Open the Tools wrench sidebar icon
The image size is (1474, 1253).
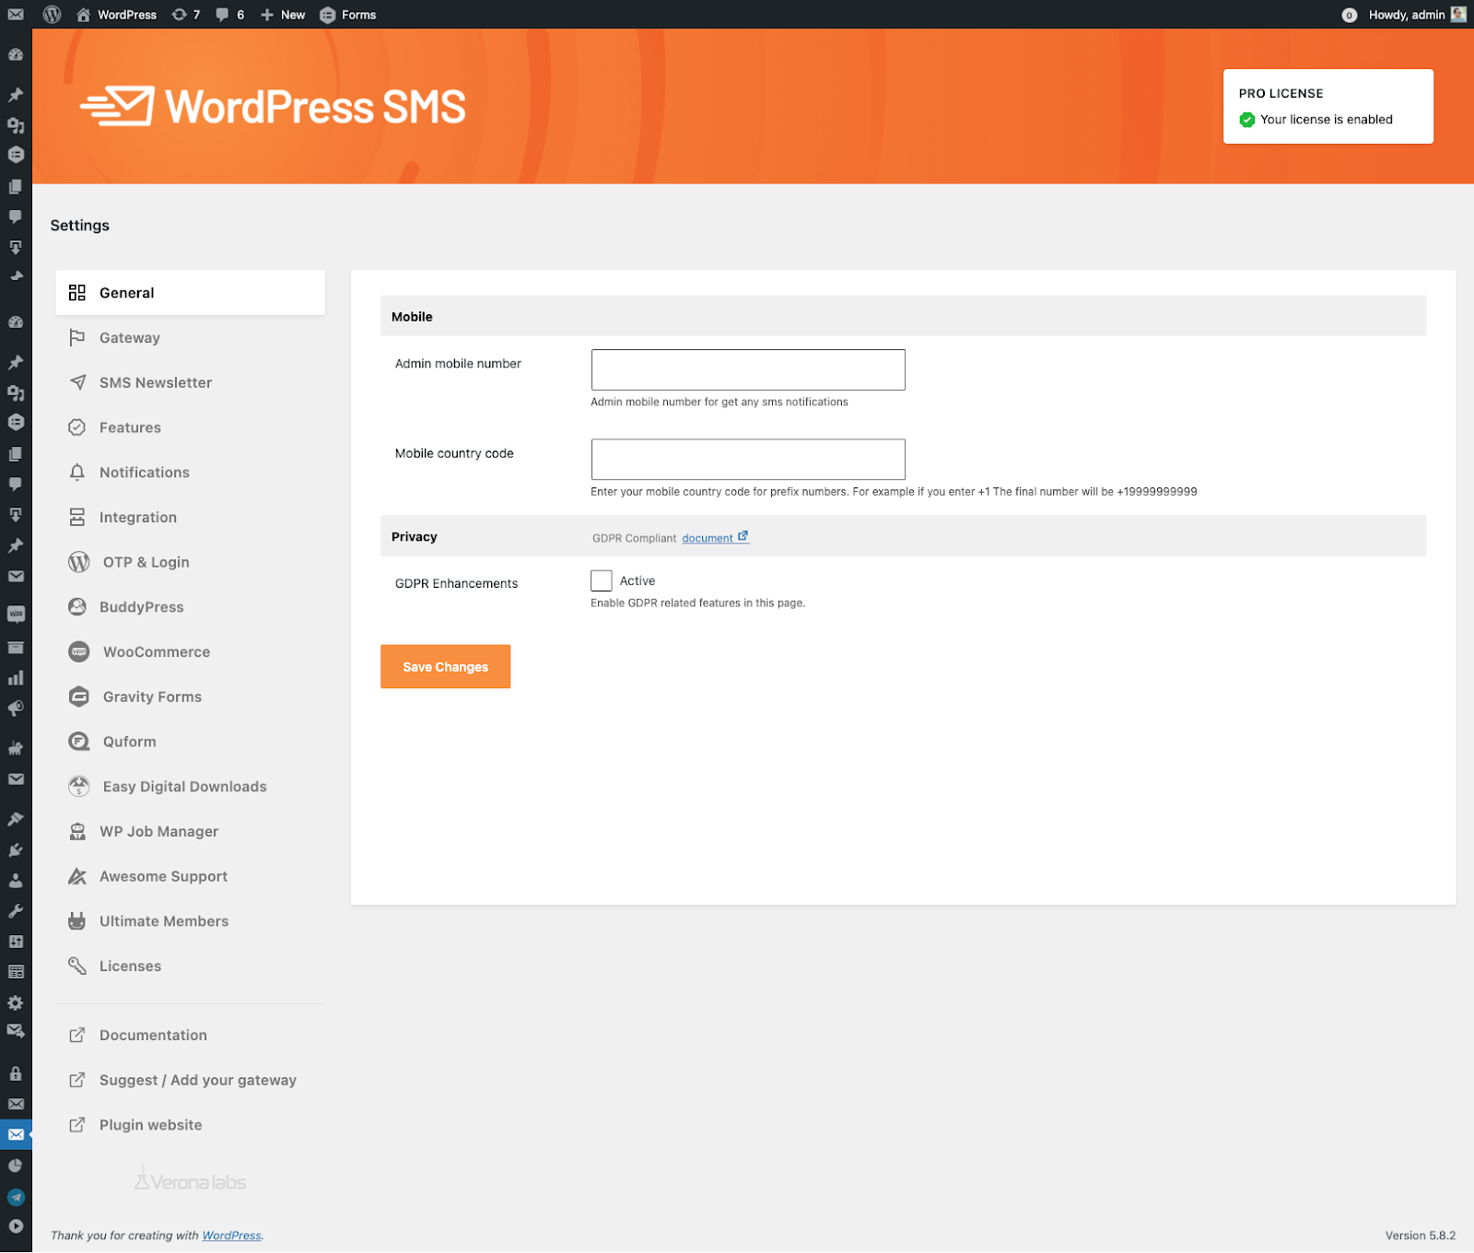coord(16,911)
